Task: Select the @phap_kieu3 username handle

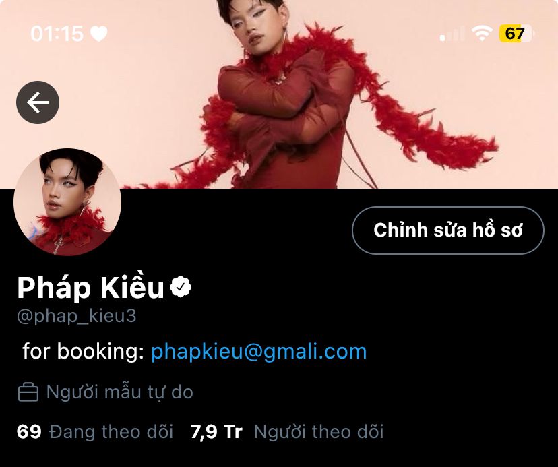Action: [x=77, y=316]
